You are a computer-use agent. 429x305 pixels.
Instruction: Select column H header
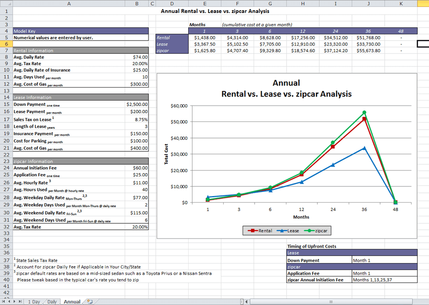pos(302,4)
